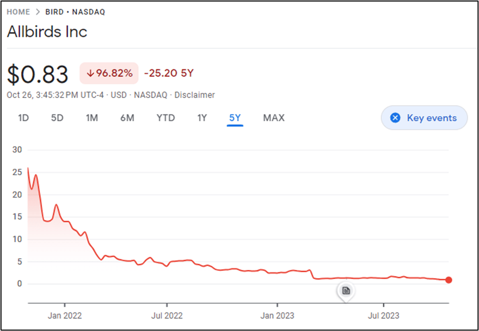Image resolution: width=479 pixels, height=331 pixels.
Task: Select the 5D time range
Action: click(x=57, y=118)
